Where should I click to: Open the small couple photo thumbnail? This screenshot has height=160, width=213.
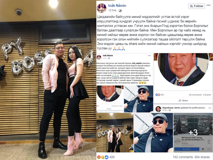[x=115, y=133]
